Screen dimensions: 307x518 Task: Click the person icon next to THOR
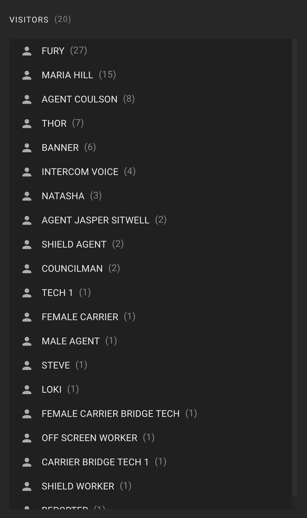[27, 124]
